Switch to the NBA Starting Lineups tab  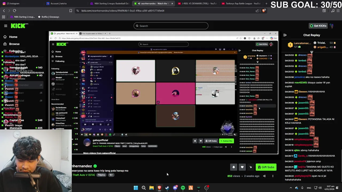point(110,3)
